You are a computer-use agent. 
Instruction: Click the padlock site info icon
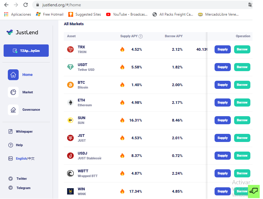tap(38, 5)
